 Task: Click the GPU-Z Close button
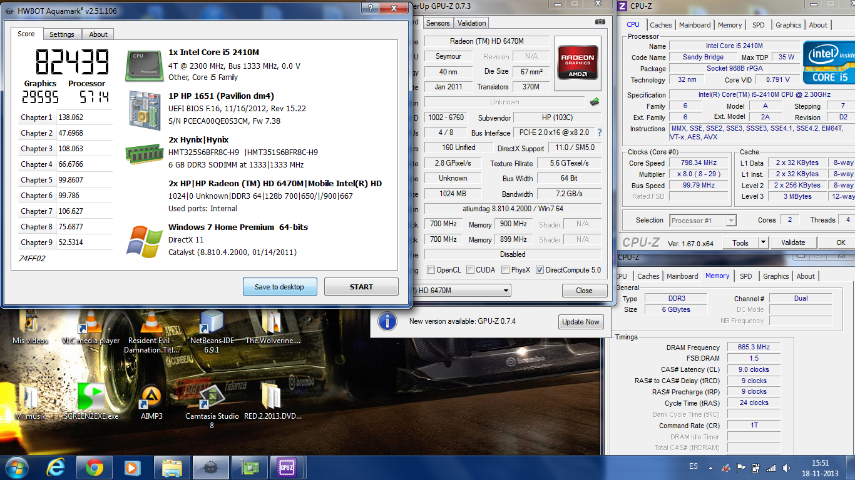[x=585, y=291]
